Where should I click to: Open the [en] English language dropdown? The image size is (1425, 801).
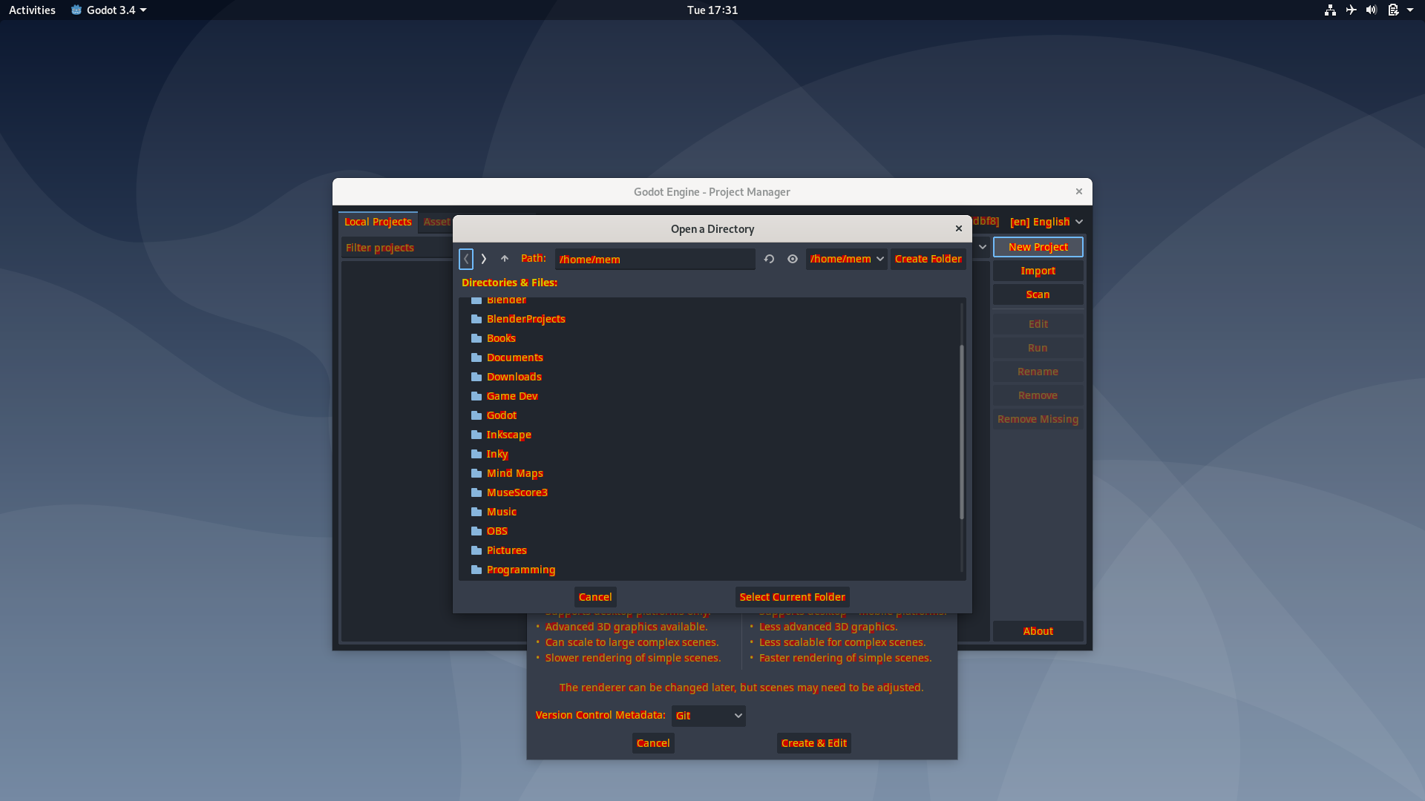coord(1045,221)
